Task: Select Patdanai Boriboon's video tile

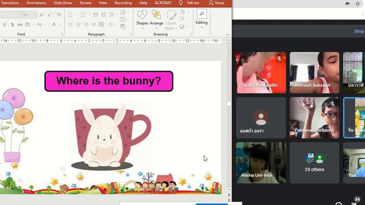Action: pos(314,118)
